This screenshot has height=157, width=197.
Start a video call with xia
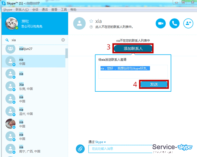(161, 23)
